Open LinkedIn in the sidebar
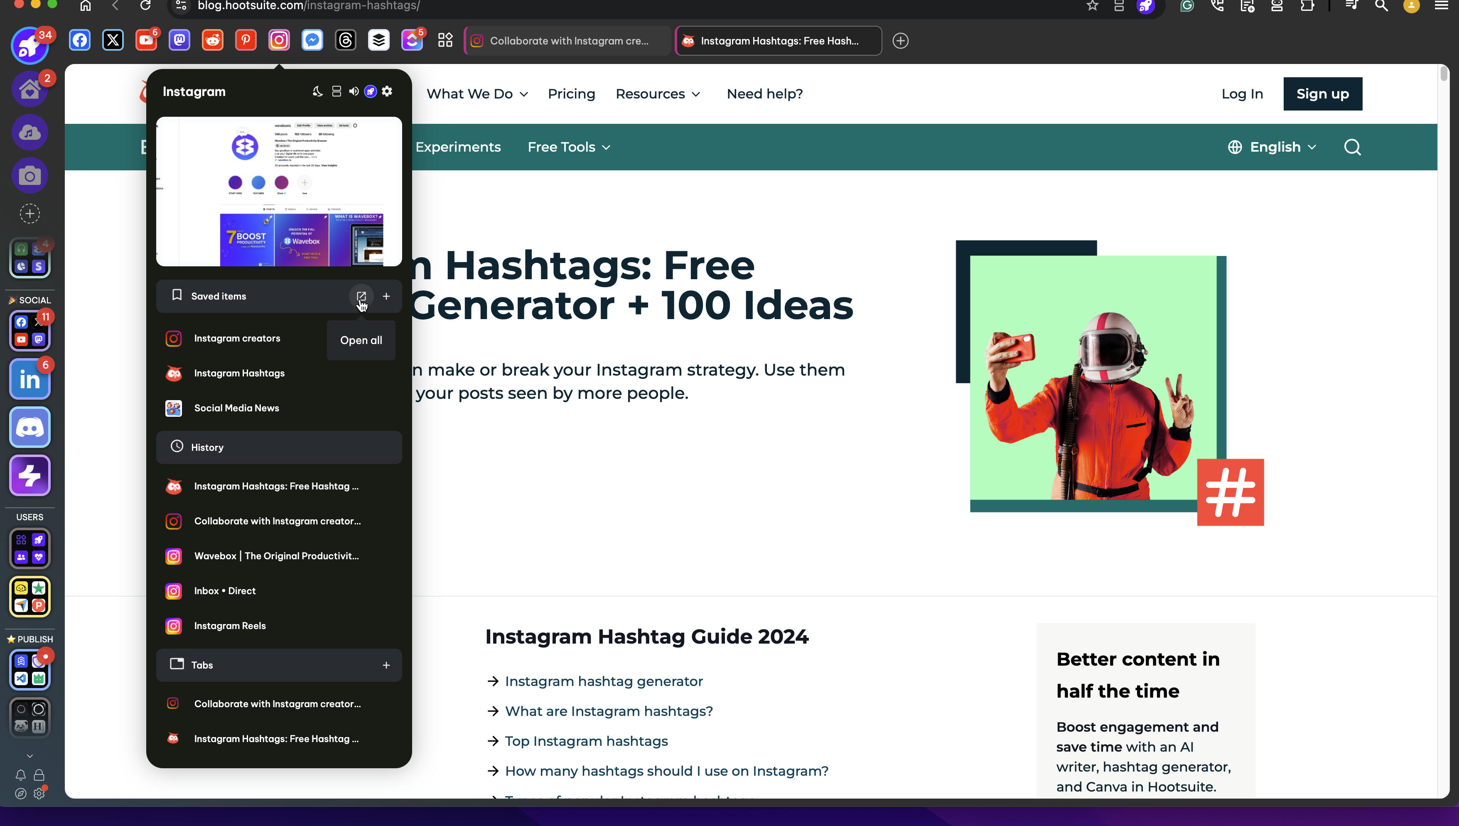The height and width of the screenshot is (826, 1459). tap(29, 379)
